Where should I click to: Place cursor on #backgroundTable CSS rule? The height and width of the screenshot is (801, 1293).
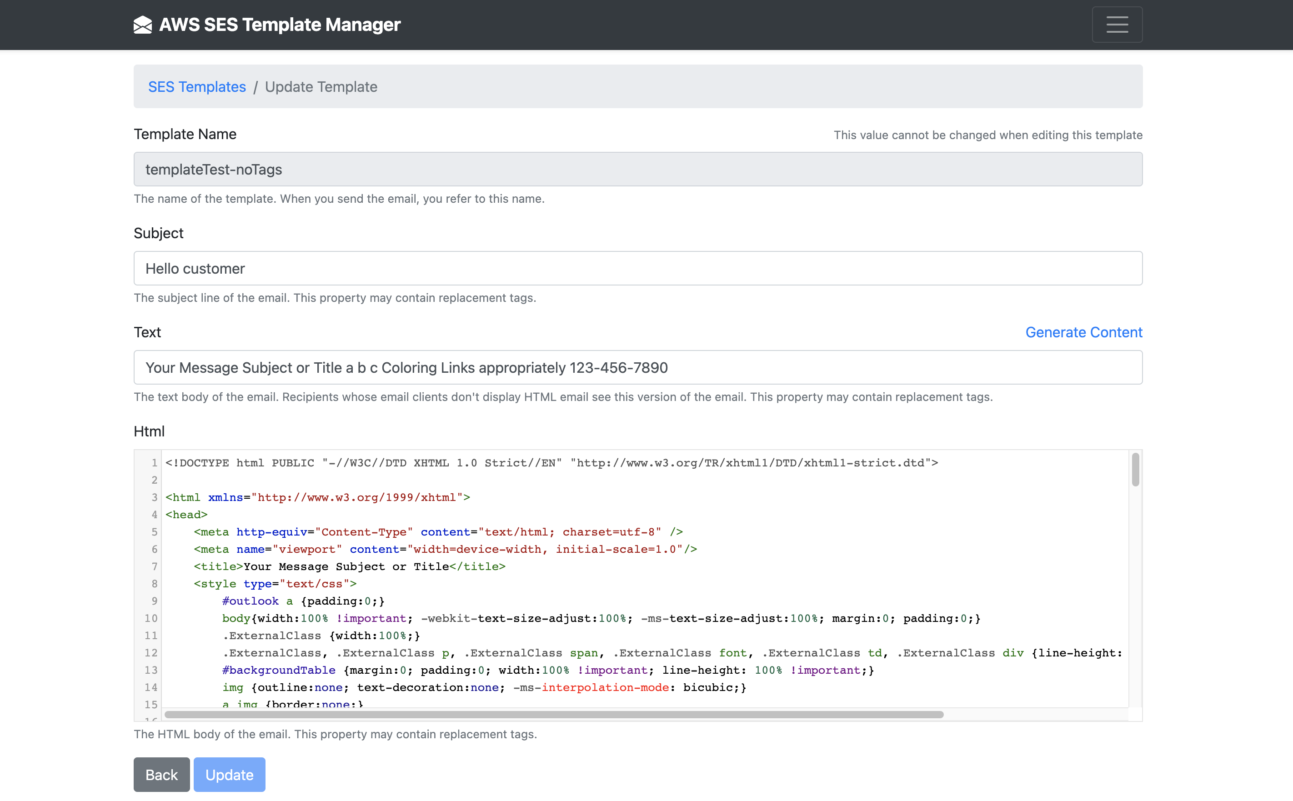(x=279, y=670)
